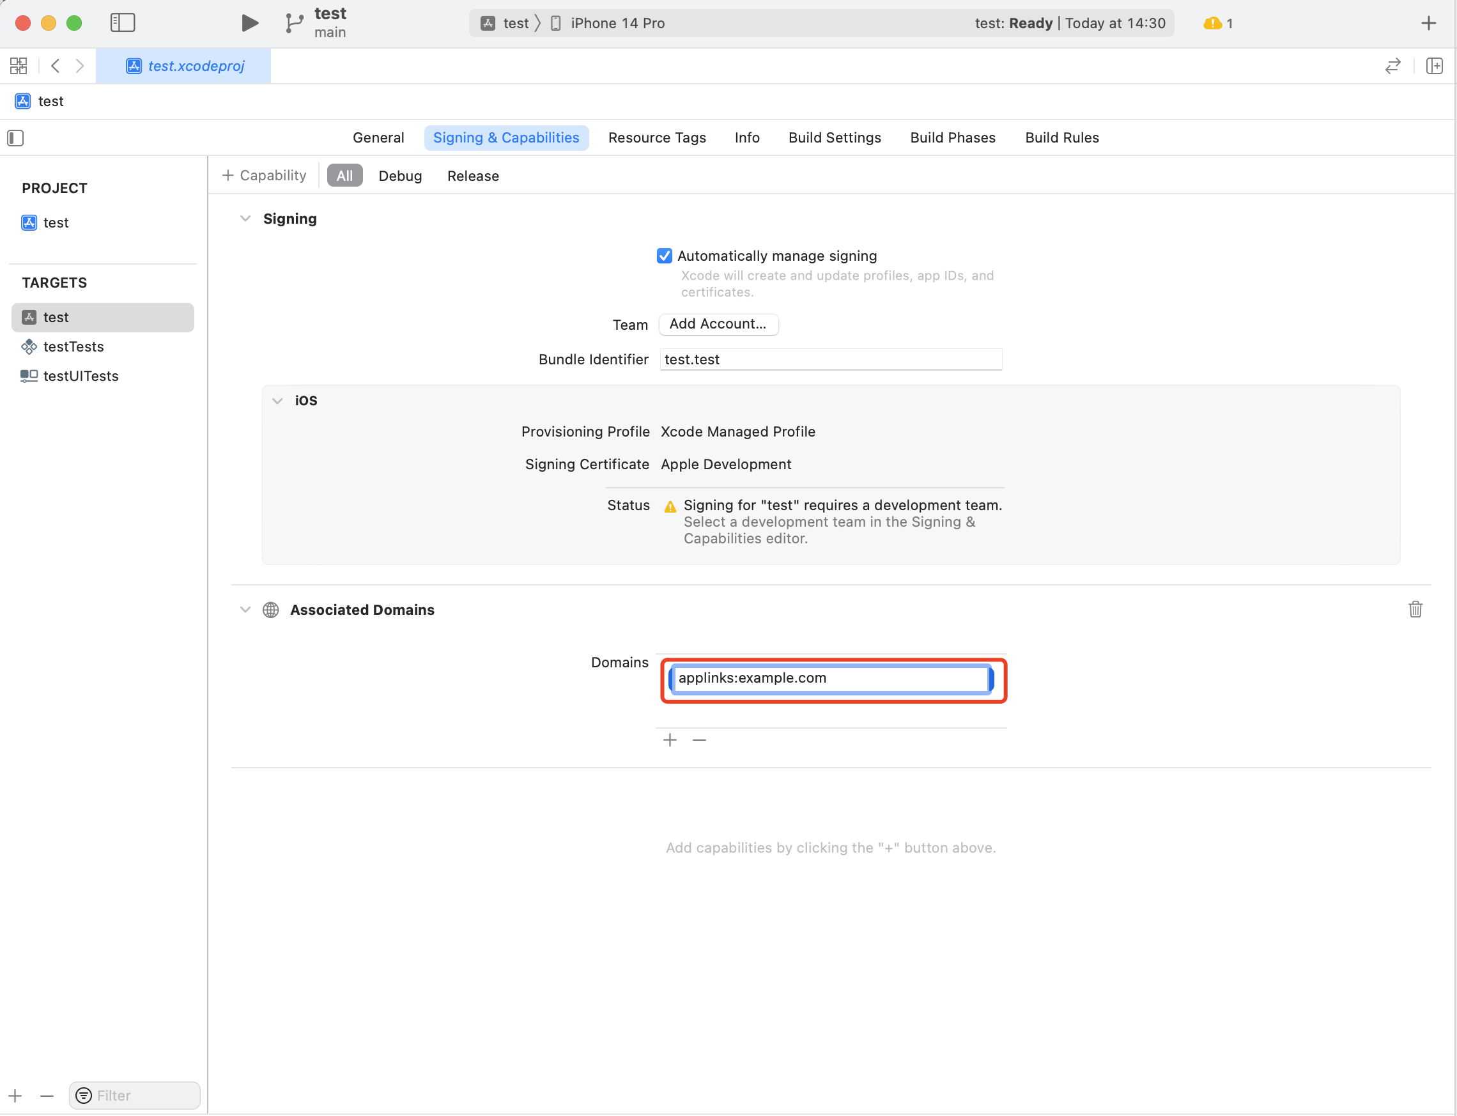Viewport: 1457px width, 1116px height.
Task: Open the related items grid icon
Action: tap(19, 66)
